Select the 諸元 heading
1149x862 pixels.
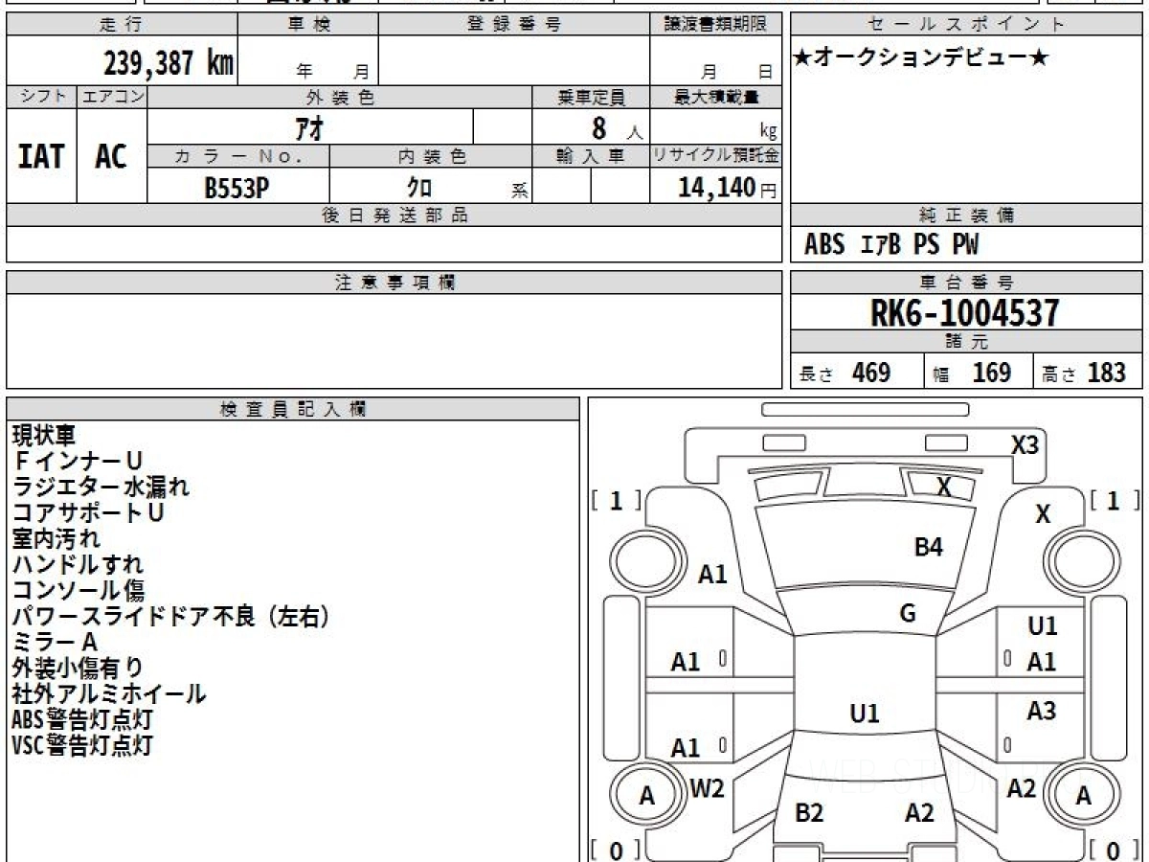(967, 342)
